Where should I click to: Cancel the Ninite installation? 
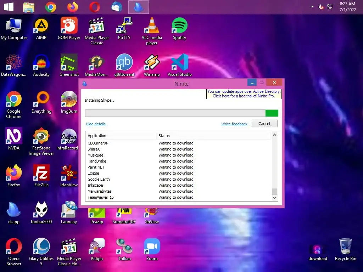[x=264, y=124]
